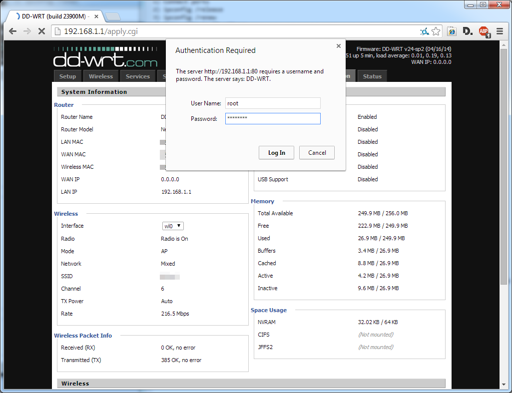
Task: Click the User Name input field
Action: (273, 103)
